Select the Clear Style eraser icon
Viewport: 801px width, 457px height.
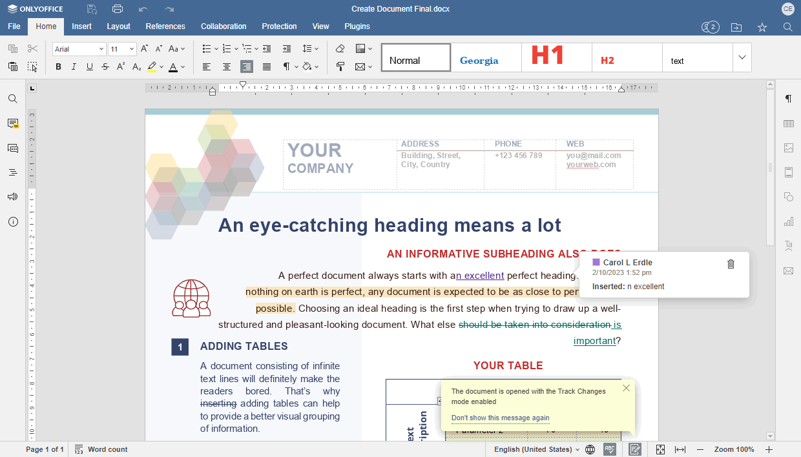(x=340, y=48)
